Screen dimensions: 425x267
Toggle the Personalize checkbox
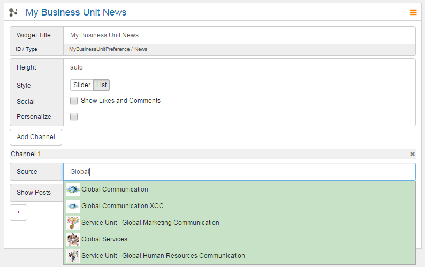74,117
